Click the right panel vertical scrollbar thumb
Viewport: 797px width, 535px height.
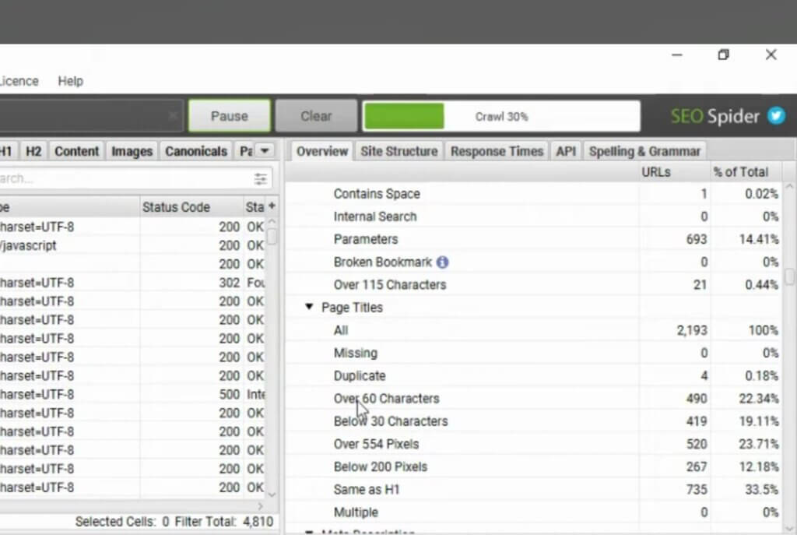tap(789, 276)
